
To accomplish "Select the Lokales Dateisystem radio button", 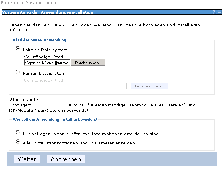I will pos(17,48).
